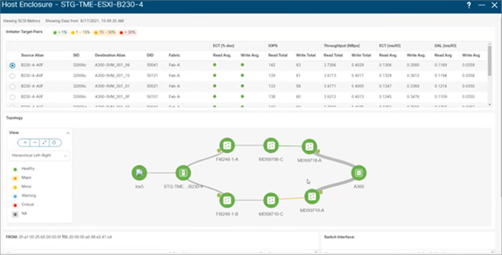Screen dimensions: 502x255
Task: Click Write Avg status dot for A300-SVM_001_10
Action: [x=243, y=75]
